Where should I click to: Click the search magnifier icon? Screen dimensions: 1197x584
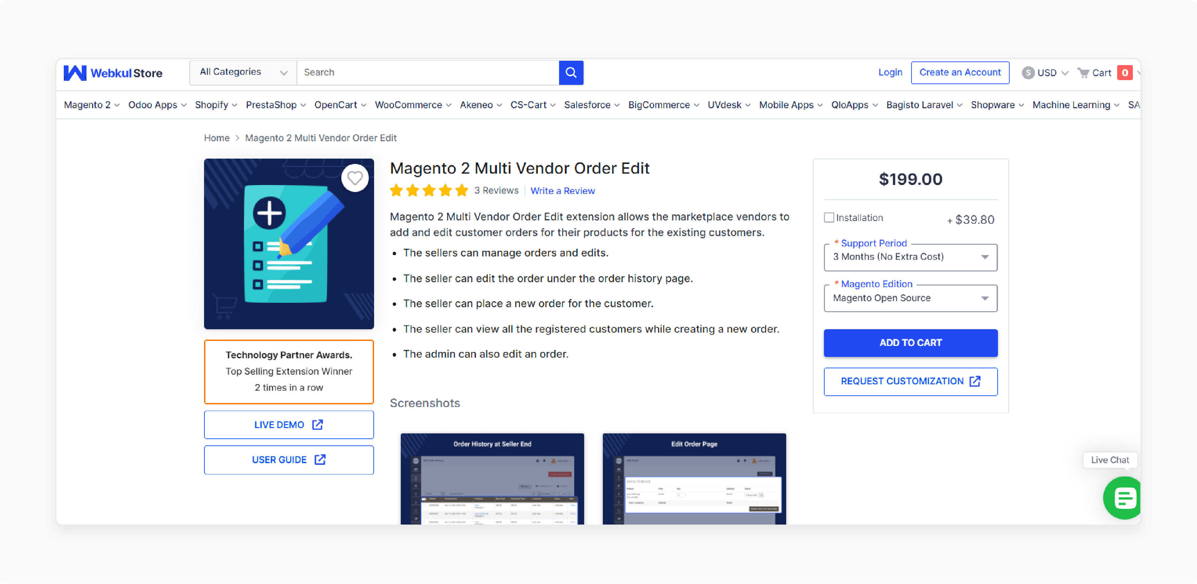click(571, 72)
